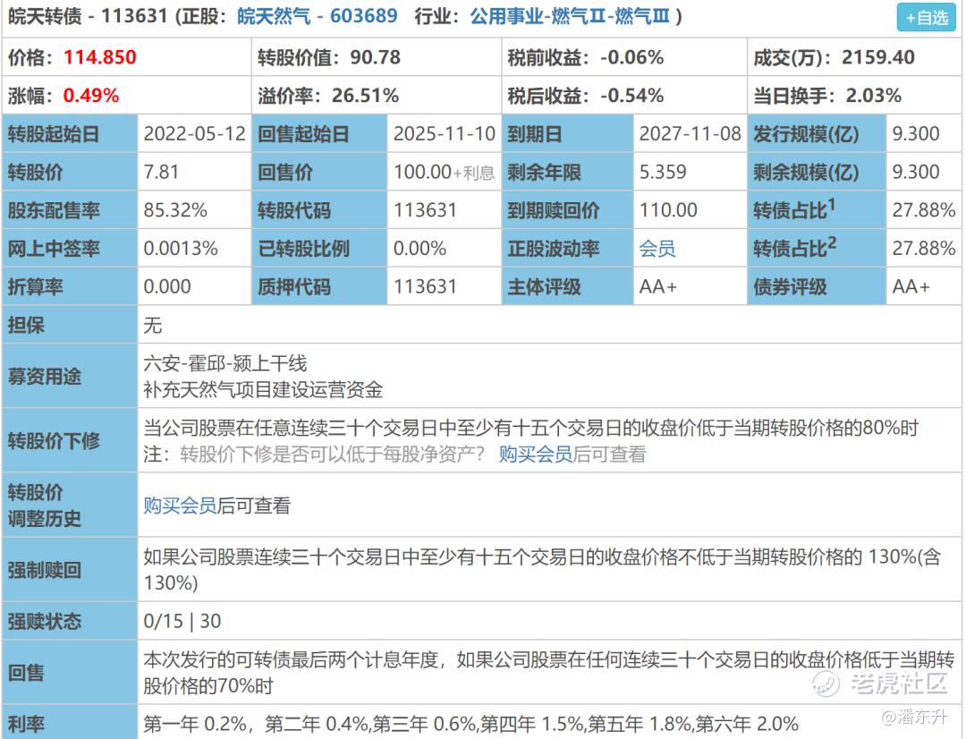
Task: Select 强赎状态 value 0/15 | 30
Action: [182, 621]
